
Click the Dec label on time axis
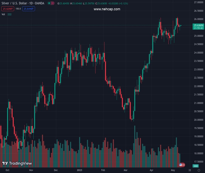(55, 170)
